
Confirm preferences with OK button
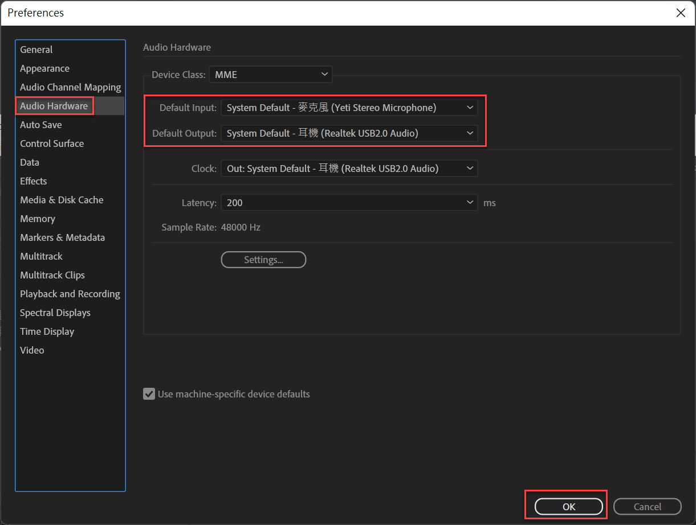pos(569,507)
